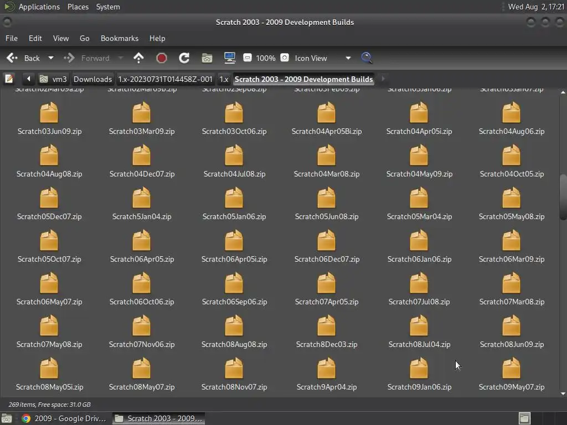Select Scratch06Mar09.zip archive icon

click(511, 241)
